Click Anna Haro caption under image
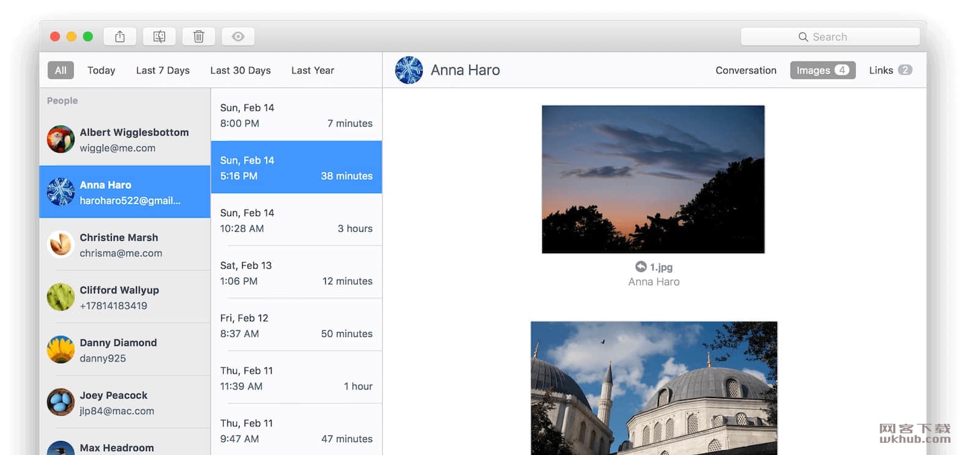 coord(654,282)
